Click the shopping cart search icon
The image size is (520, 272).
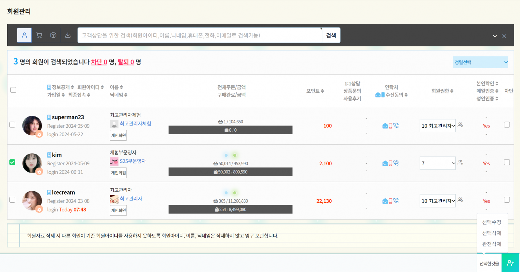[x=39, y=35]
